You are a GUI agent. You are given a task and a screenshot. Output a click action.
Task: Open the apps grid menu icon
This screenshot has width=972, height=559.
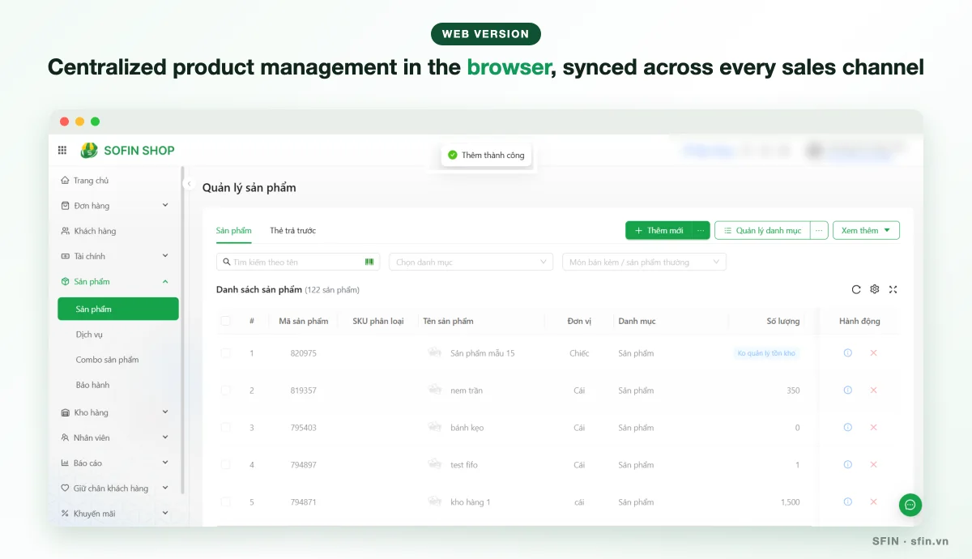[62, 150]
